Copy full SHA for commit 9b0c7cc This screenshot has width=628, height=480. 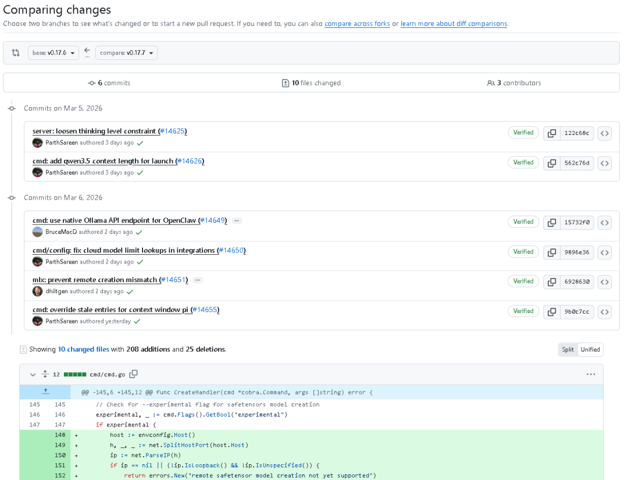551,312
